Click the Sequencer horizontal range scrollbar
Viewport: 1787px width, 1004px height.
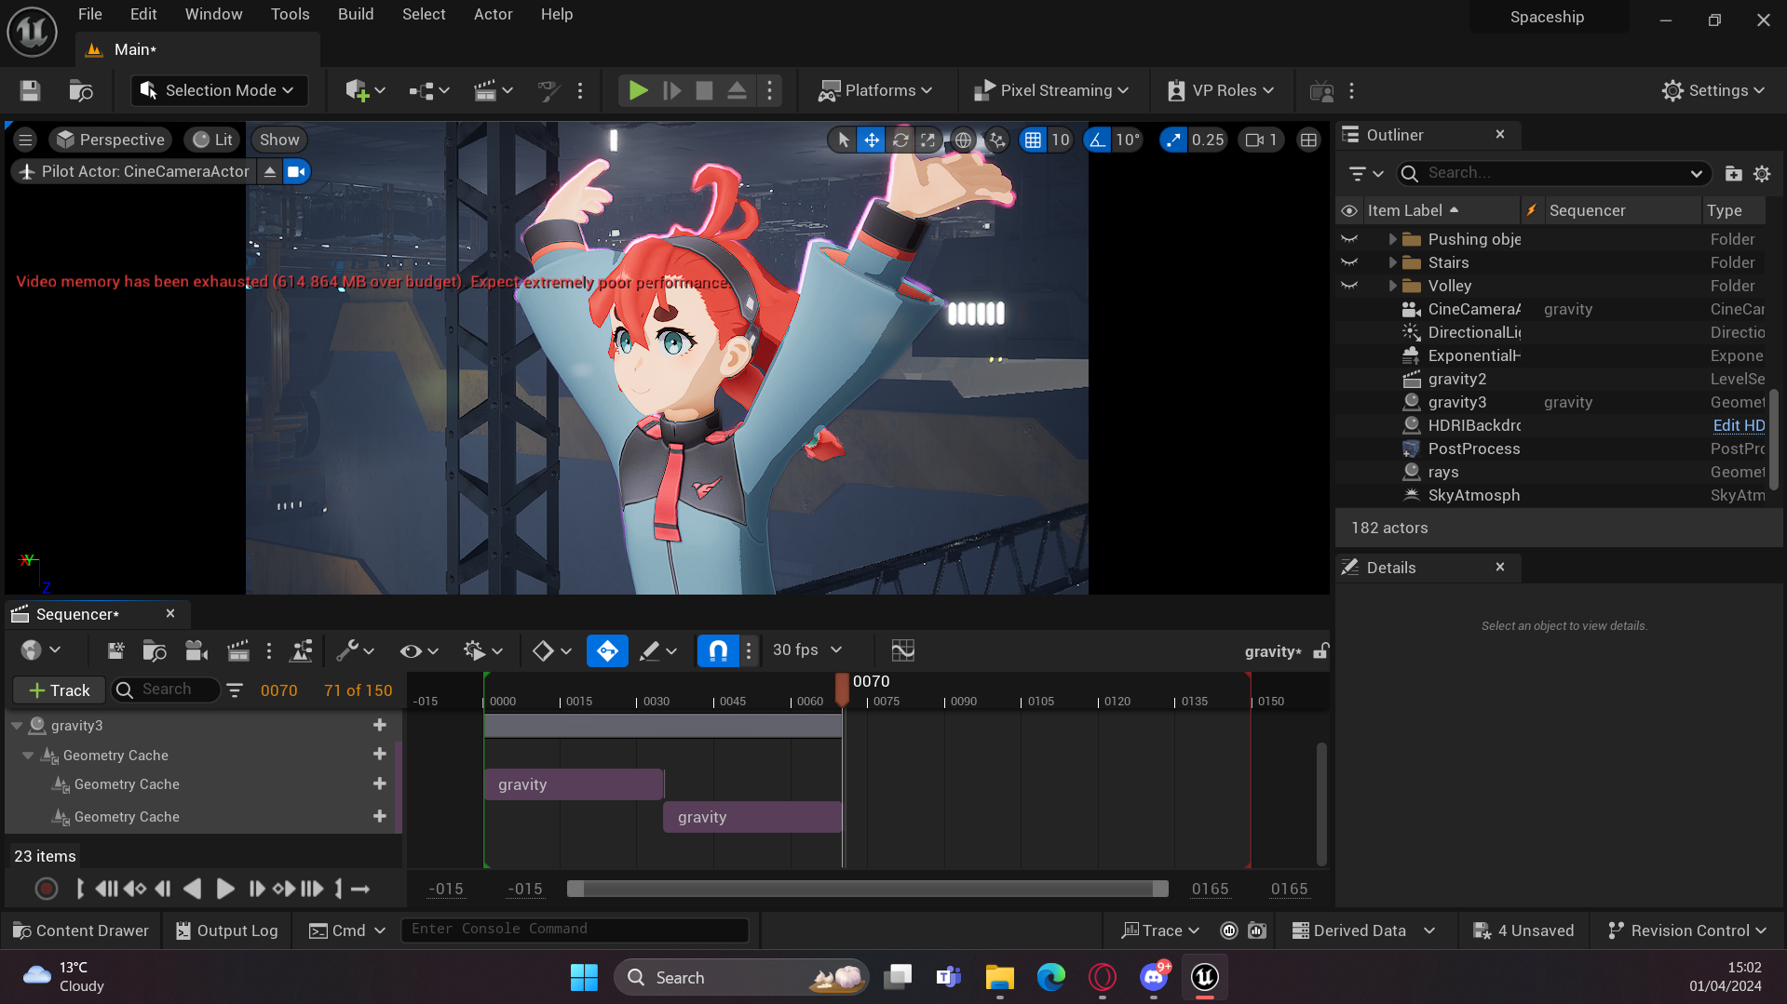867,889
